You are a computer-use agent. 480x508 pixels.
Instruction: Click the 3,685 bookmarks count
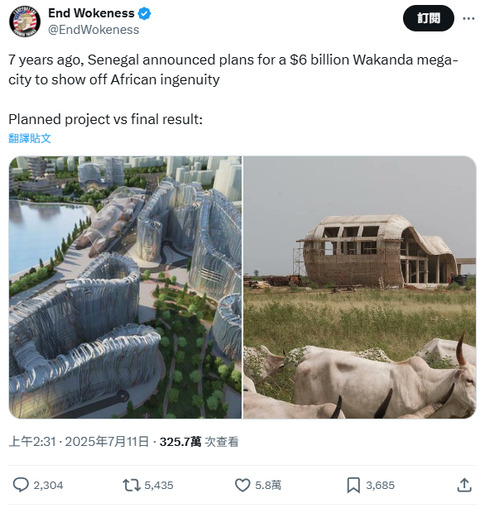point(380,486)
